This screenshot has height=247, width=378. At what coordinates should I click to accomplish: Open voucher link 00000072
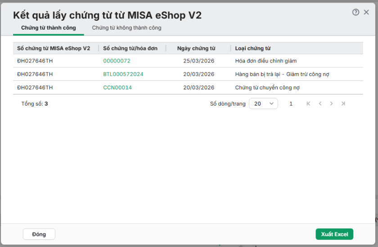point(117,61)
